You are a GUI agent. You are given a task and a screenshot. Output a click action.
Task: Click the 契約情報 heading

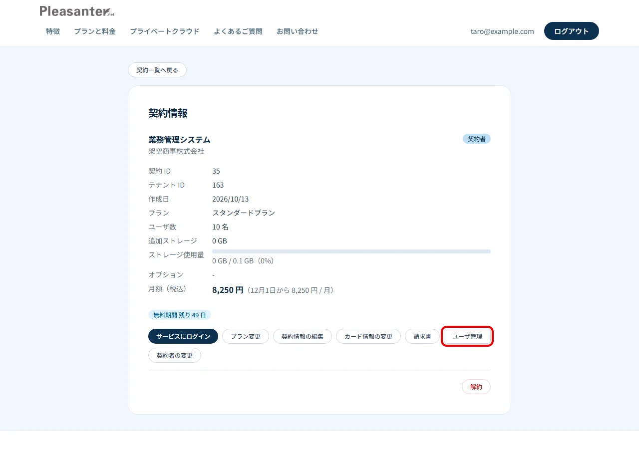pyautogui.click(x=168, y=113)
